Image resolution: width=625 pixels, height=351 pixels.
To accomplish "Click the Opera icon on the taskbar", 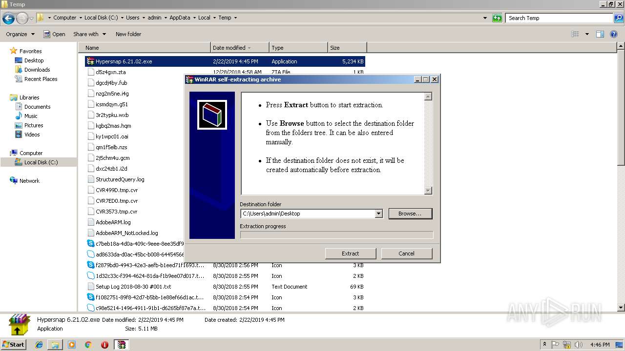I will click(x=104, y=345).
